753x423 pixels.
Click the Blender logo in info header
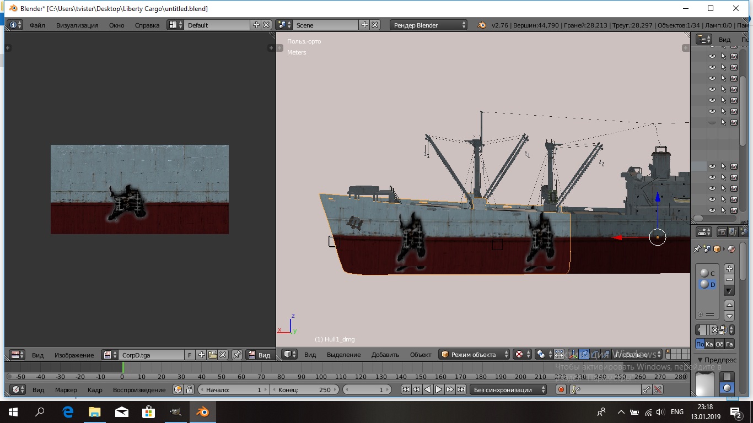(482, 25)
